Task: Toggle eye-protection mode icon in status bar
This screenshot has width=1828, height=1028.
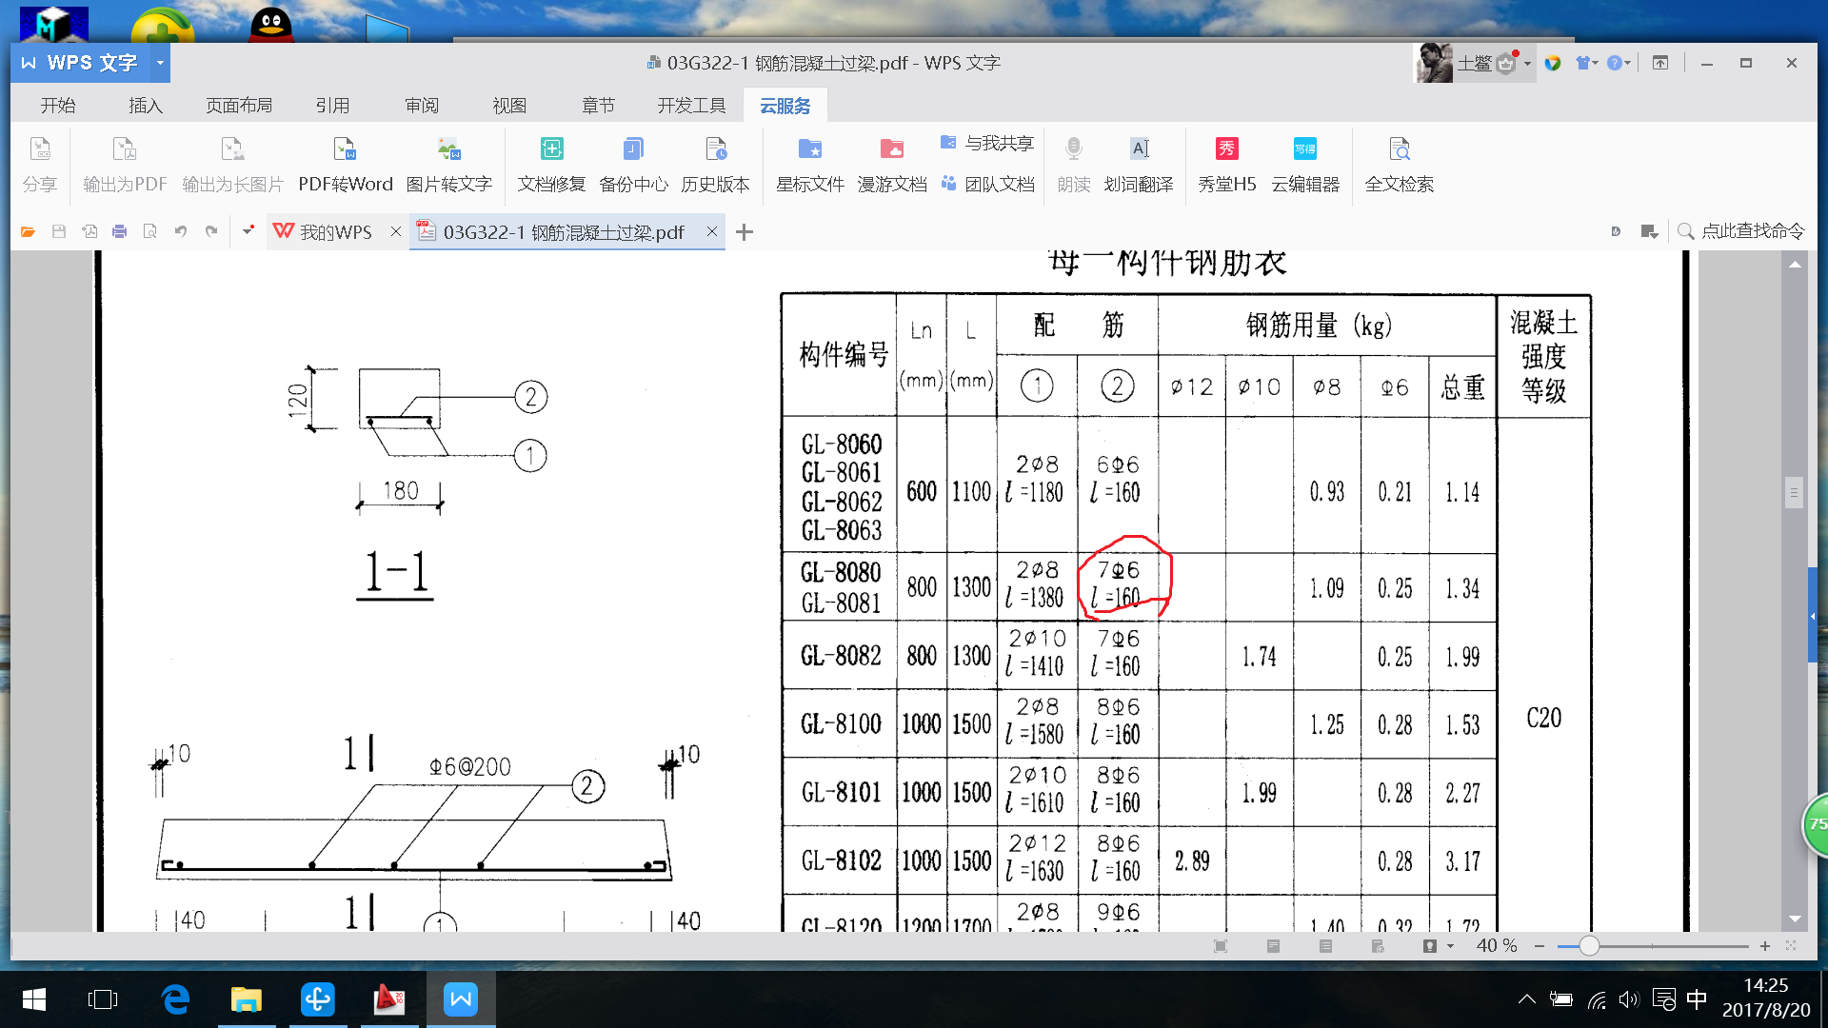Action: (x=1430, y=946)
